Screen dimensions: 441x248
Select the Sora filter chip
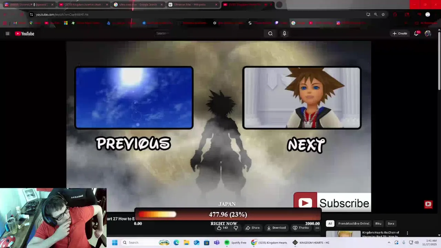pyautogui.click(x=391, y=224)
